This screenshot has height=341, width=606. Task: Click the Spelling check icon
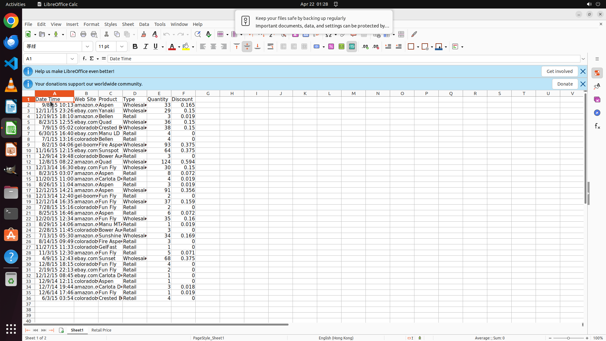[x=209, y=34]
